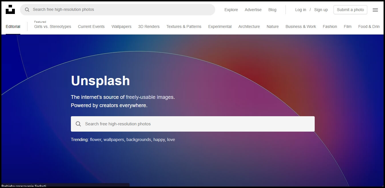The height and width of the screenshot is (188, 385).
Task: Switch to Experimental topic
Action: pos(220,26)
